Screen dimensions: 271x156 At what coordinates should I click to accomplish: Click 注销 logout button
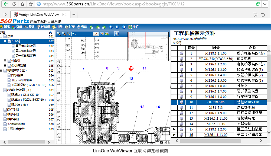133,27
